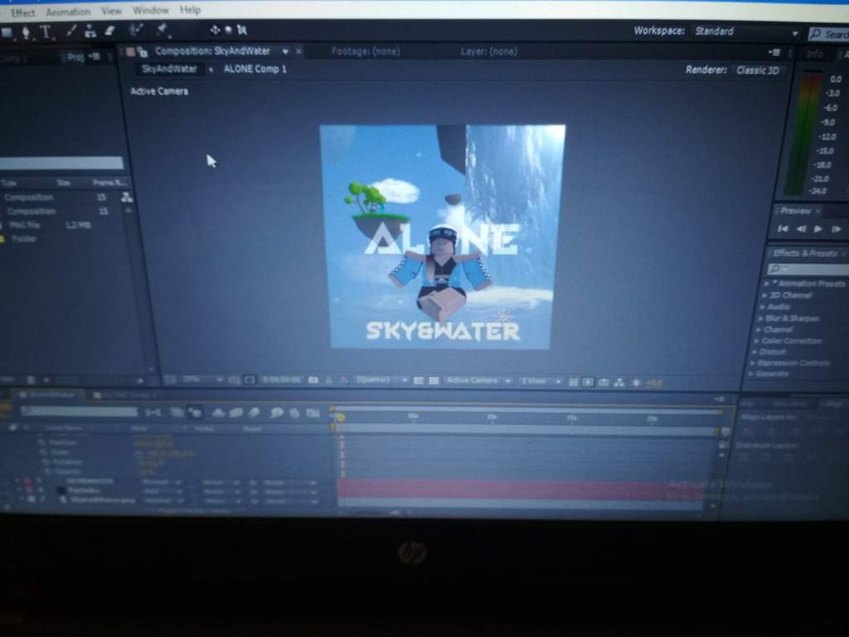The height and width of the screenshot is (637, 849).
Task: Expand 3D Channel effects category
Action: point(764,295)
